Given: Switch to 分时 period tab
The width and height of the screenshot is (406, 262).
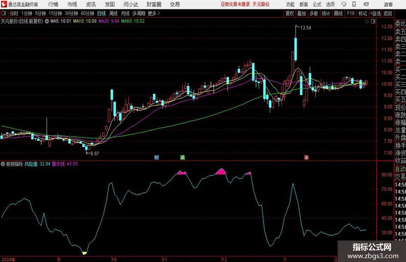Looking at the screenshot, I should 14,13.
